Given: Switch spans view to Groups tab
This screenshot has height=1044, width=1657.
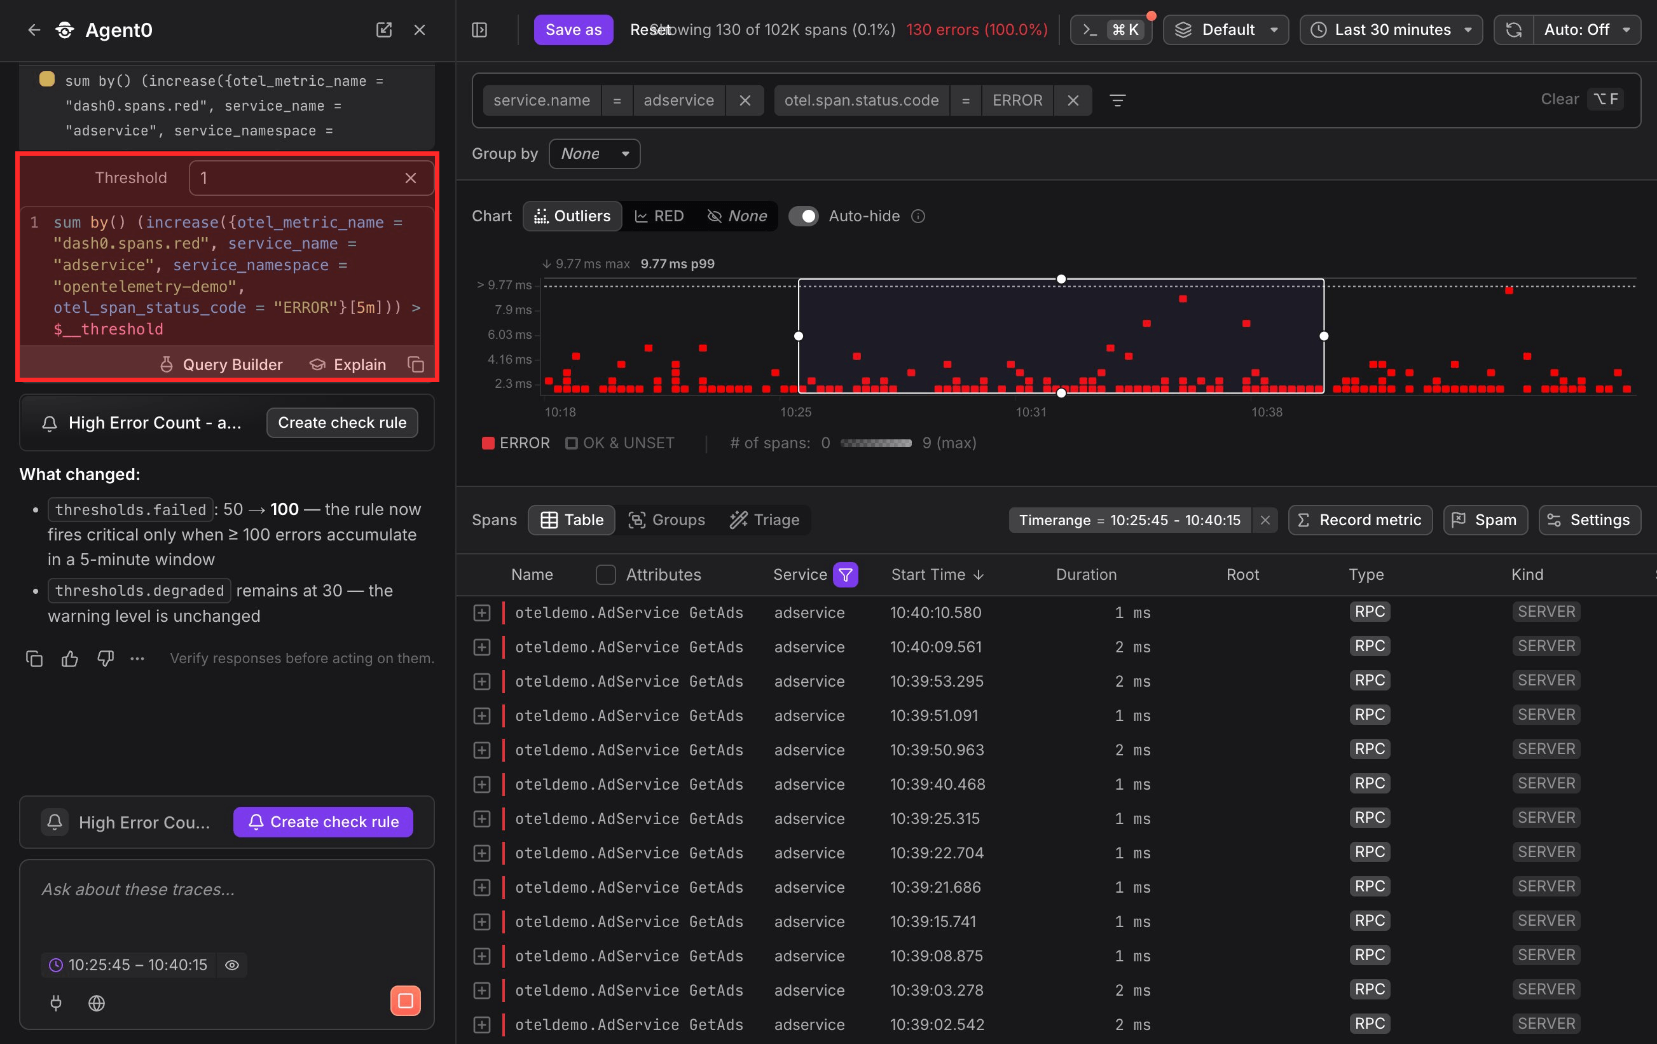Looking at the screenshot, I should [x=666, y=519].
